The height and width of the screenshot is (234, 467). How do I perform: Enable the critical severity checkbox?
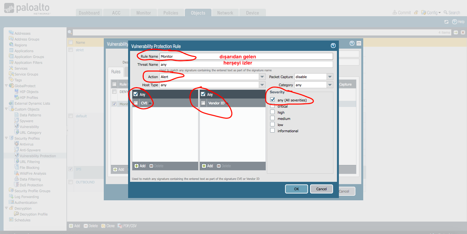pyautogui.click(x=272, y=106)
